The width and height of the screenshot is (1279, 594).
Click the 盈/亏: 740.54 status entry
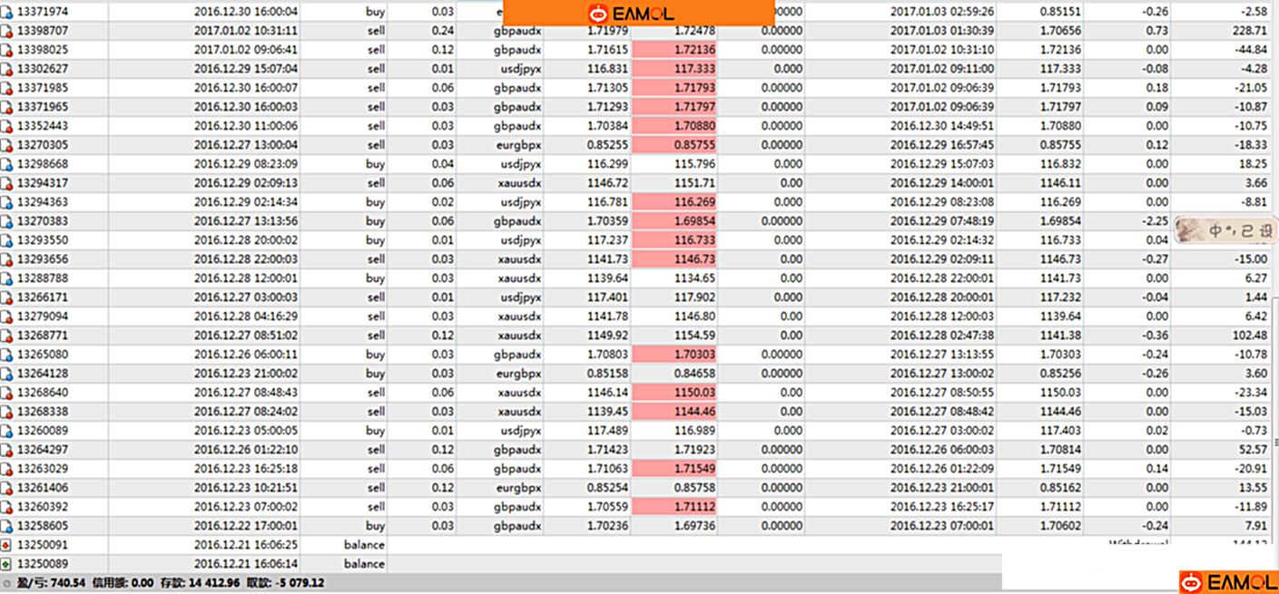point(51,583)
